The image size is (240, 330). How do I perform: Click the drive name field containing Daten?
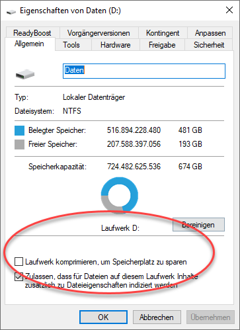coord(144,71)
